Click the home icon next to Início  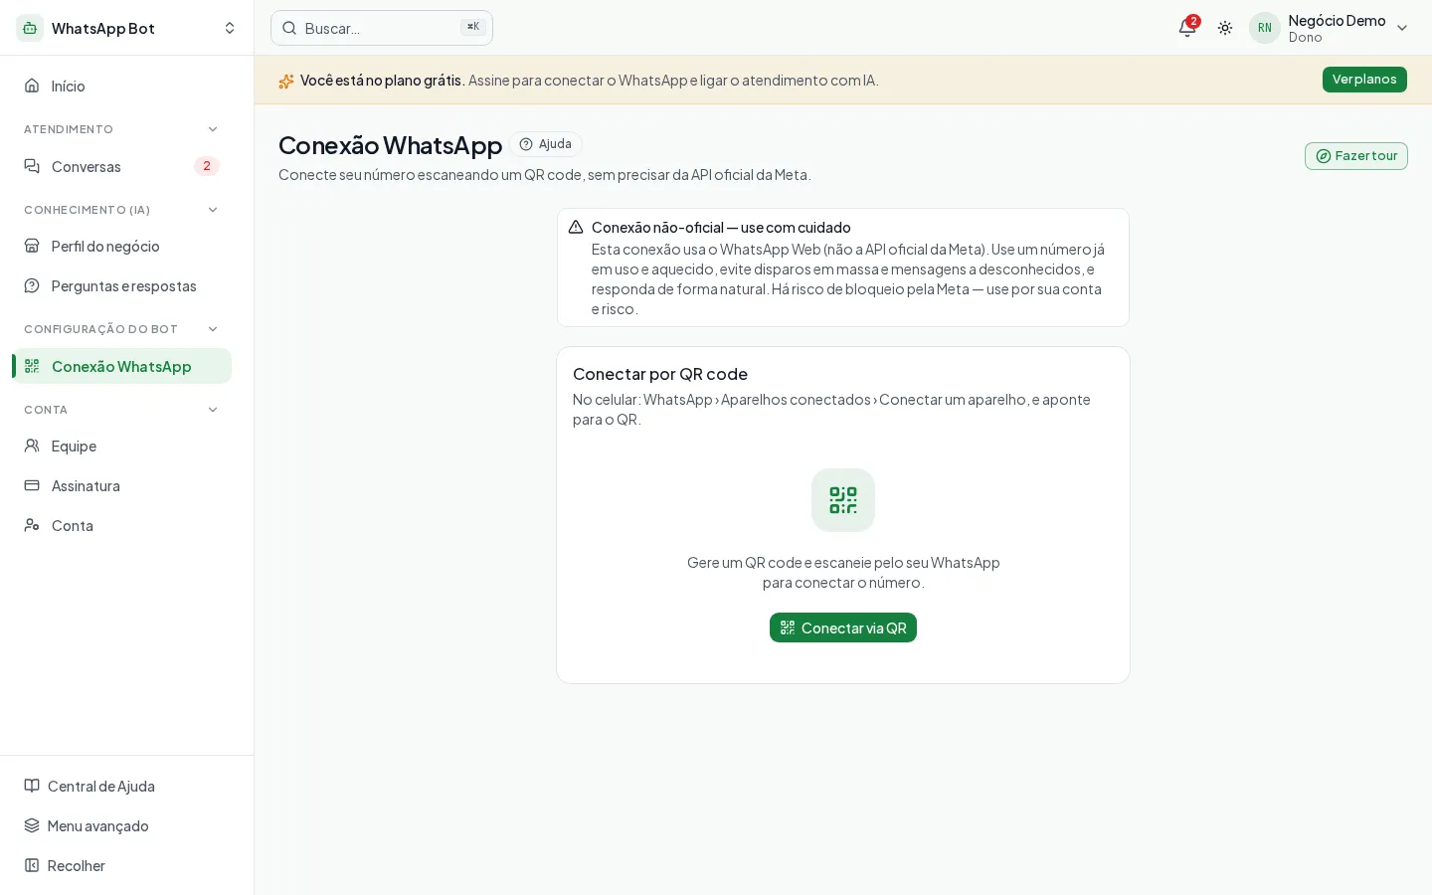[32, 86]
